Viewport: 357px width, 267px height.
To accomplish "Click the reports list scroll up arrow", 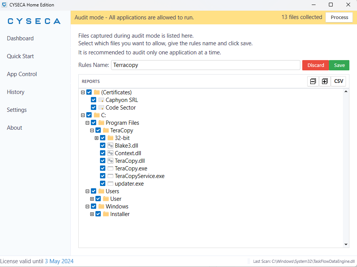I will (346, 92).
